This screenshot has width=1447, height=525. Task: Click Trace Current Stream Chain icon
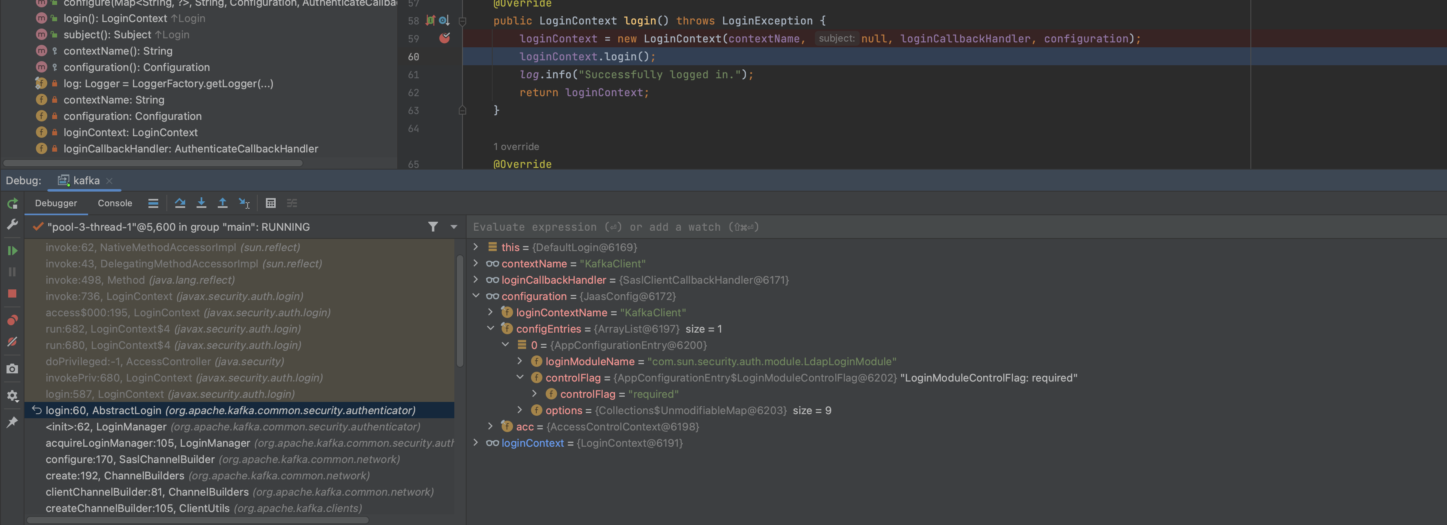pyautogui.click(x=292, y=203)
